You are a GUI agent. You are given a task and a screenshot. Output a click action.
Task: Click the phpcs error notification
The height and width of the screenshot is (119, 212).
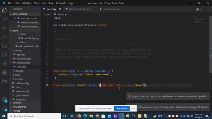168,96
